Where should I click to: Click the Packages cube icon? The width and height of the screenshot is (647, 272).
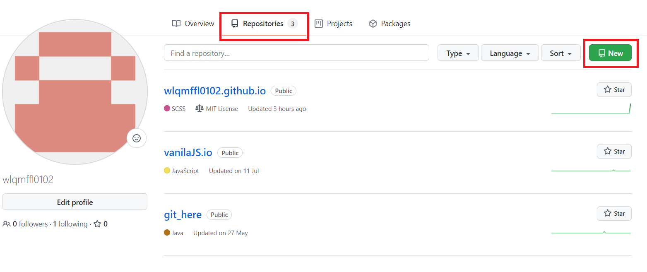pyautogui.click(x=373, y=24)
